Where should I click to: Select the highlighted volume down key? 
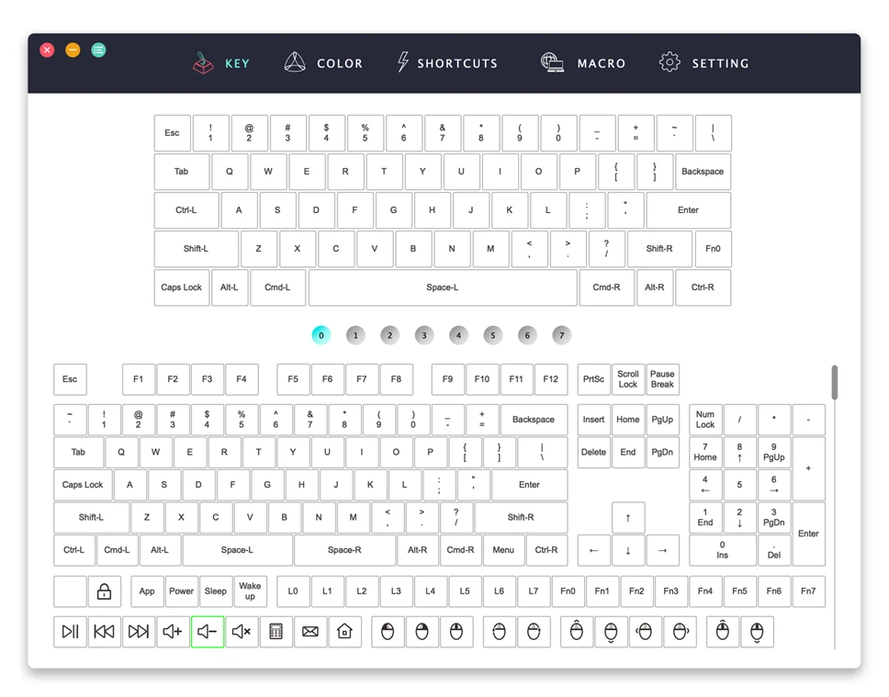[x=208, y=631]
